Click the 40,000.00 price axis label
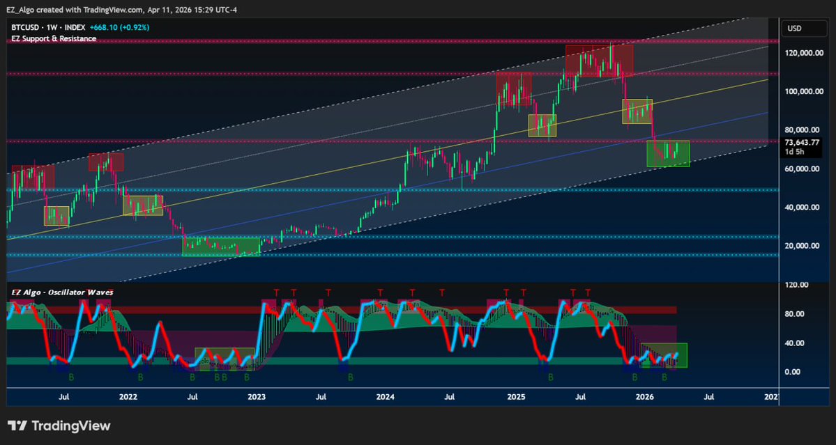 tap(803, 207)
